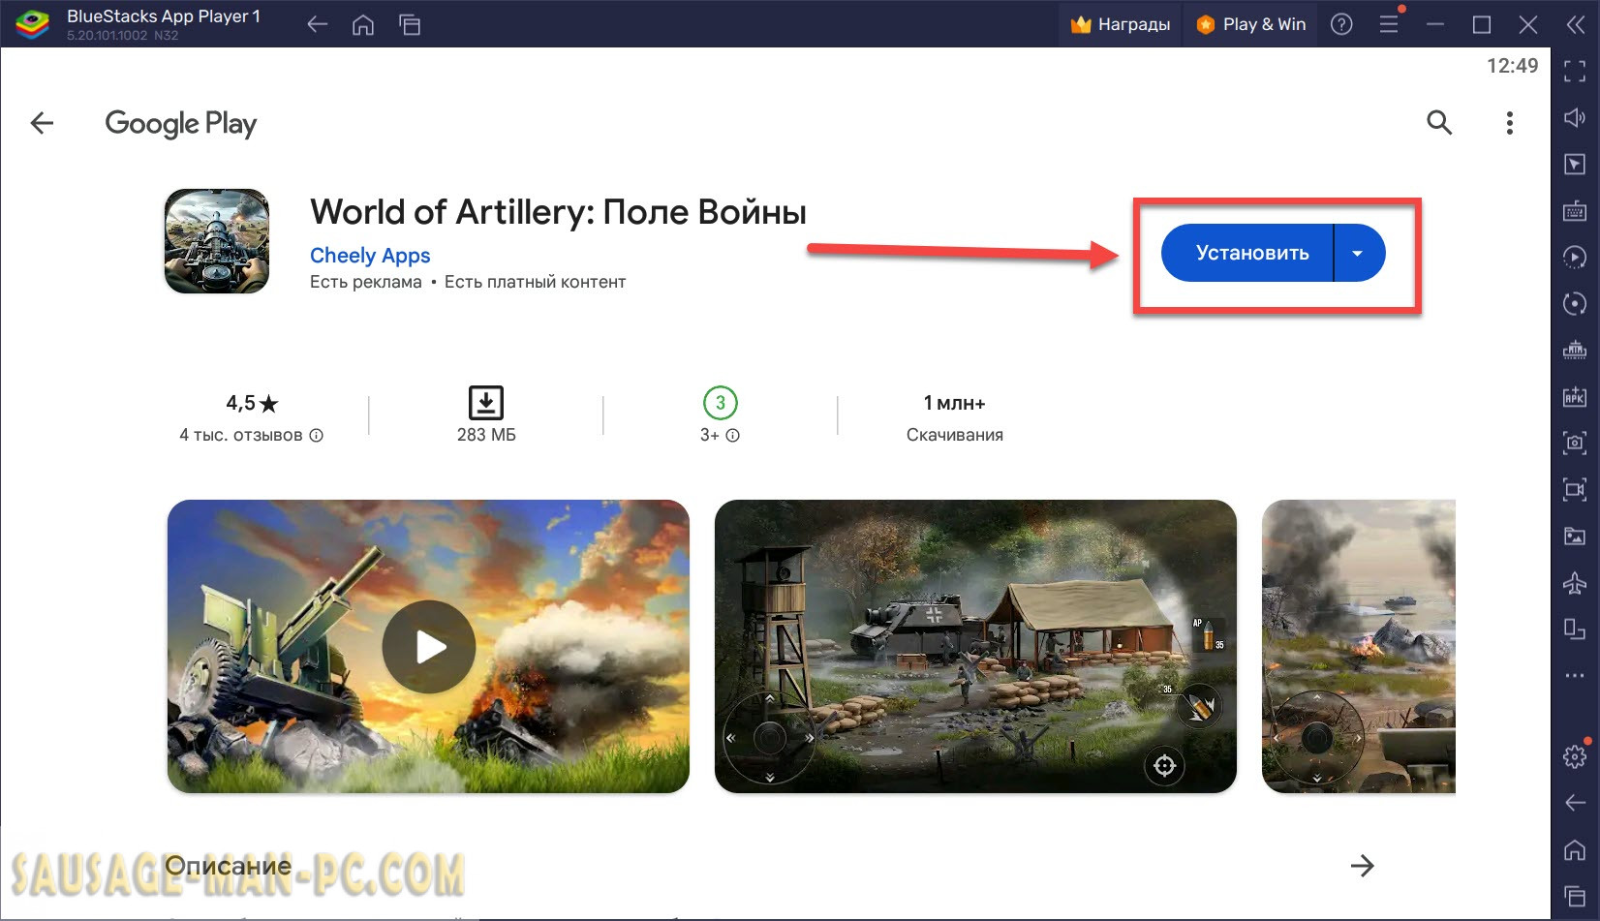Install the app with the Установить button
1600x921 pixels.
(1247, 253)
